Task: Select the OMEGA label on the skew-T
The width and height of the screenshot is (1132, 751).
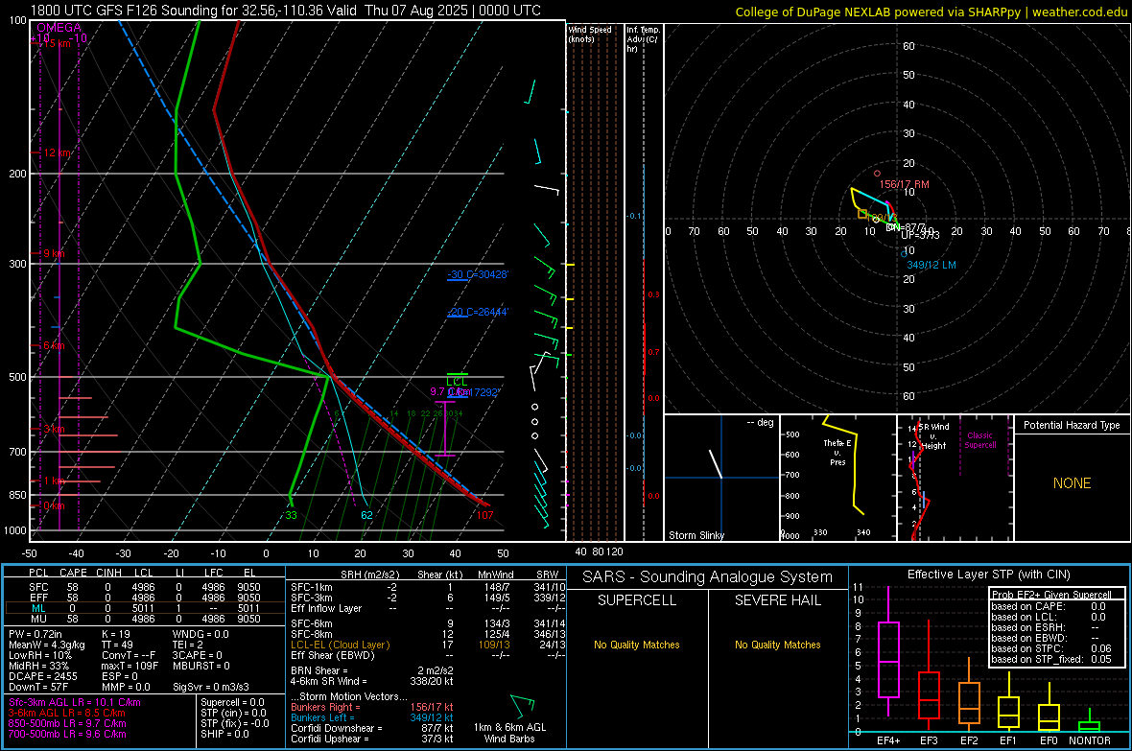Action: coord(59,28)
